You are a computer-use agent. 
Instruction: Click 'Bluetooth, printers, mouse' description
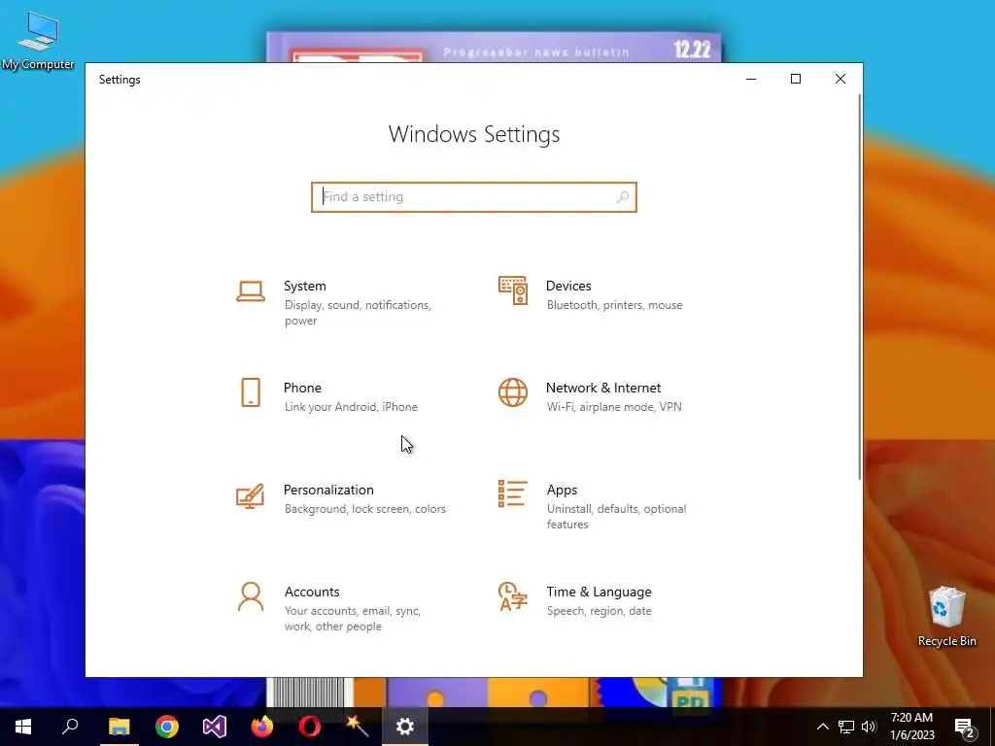[x=614, y=305]
